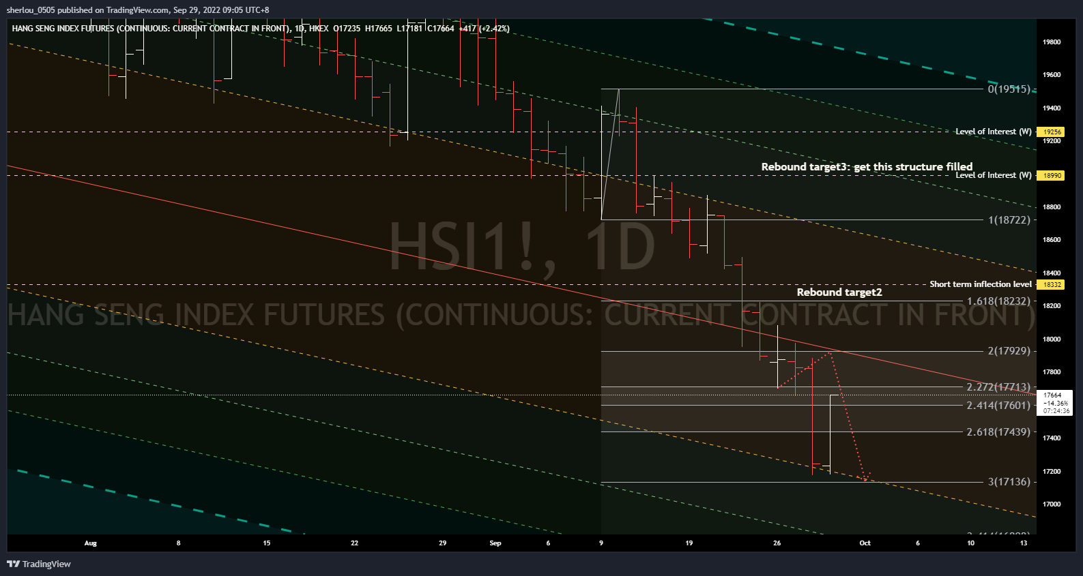Click the low value L17181
The height and width of the screenshot is (576, 1083).
click(x=409, y=29)
